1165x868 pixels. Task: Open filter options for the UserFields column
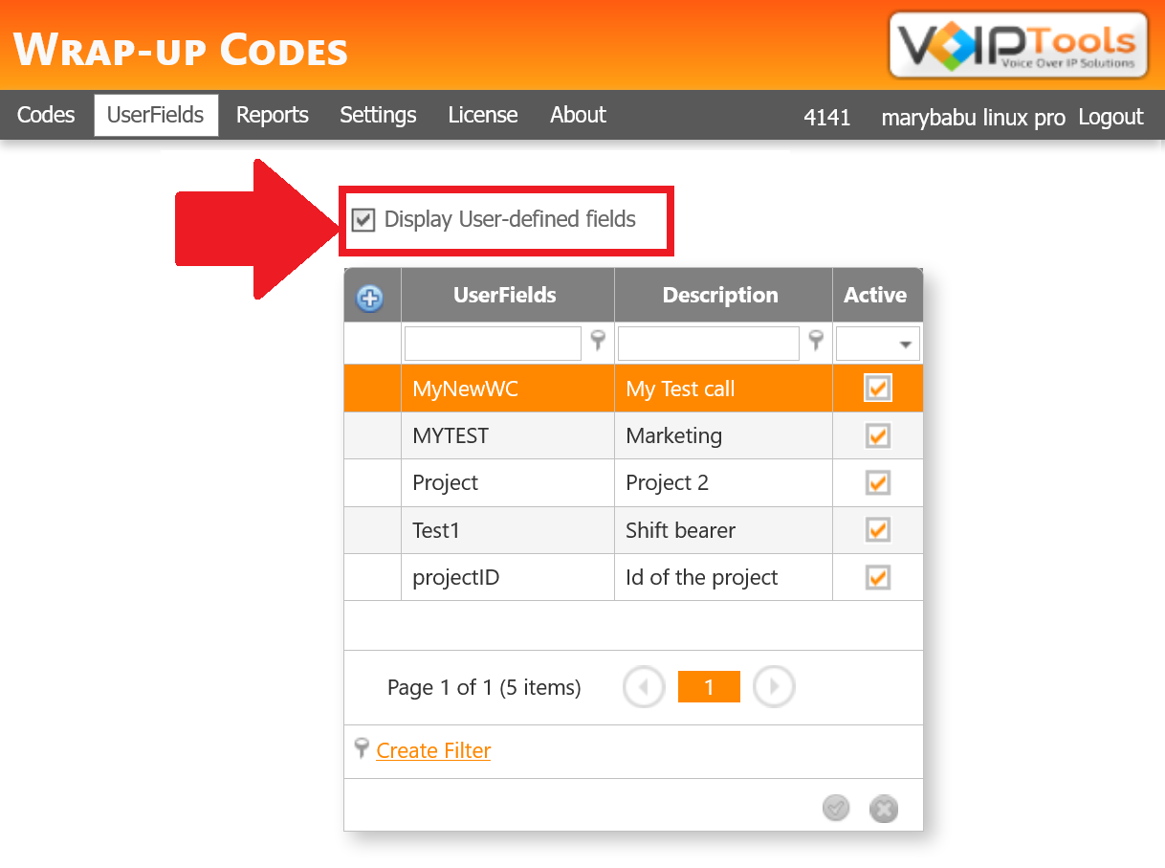coord(598,342)
